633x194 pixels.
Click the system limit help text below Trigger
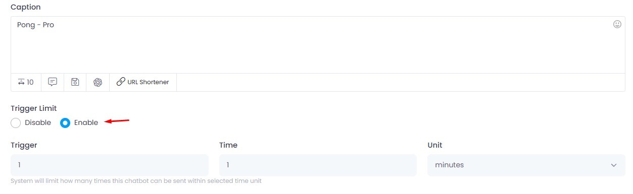coord(136,181)
